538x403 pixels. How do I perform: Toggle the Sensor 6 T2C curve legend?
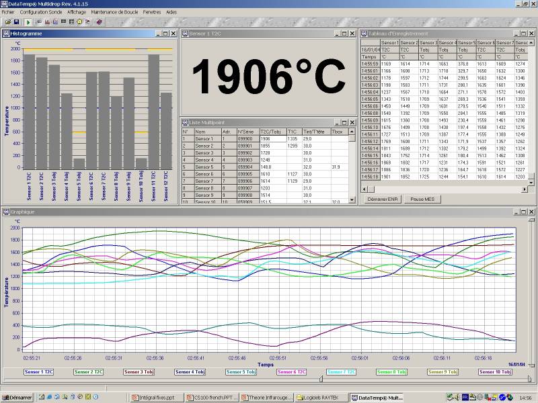(291, 371)
